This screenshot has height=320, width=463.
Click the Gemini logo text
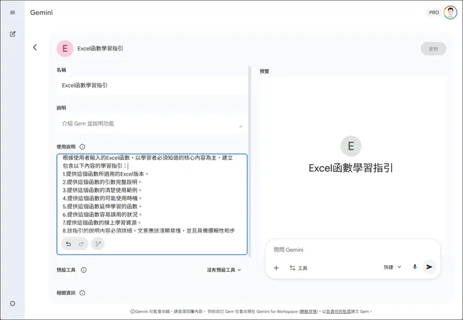[41, 12]
